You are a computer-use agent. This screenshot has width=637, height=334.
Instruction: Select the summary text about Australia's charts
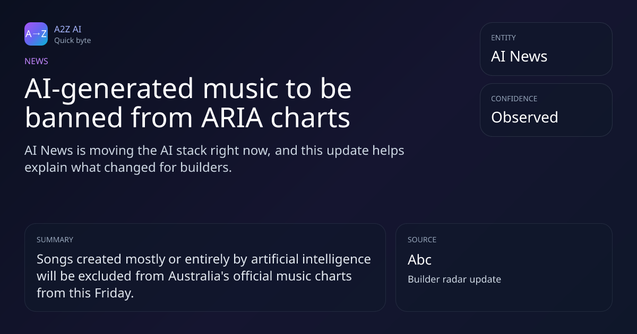[204, 276]
